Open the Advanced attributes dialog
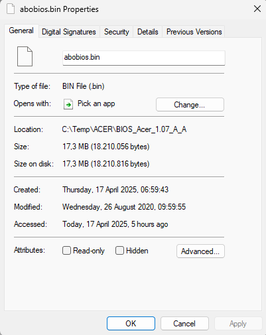Viewport: 266px width, 335px height. (x=200, y=251)
